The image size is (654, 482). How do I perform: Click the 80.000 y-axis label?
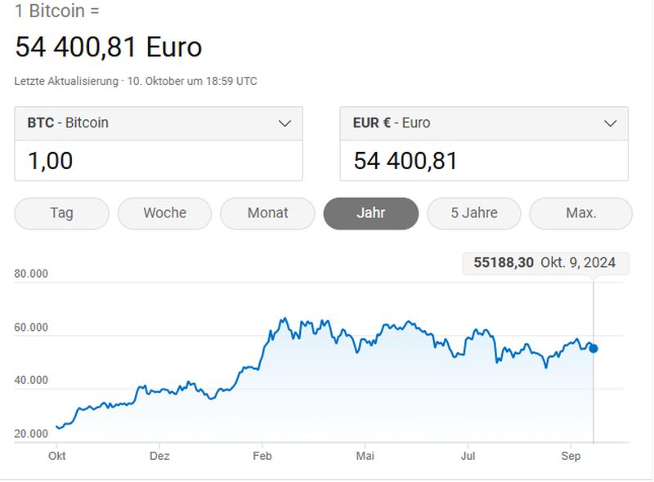(31, 274)
